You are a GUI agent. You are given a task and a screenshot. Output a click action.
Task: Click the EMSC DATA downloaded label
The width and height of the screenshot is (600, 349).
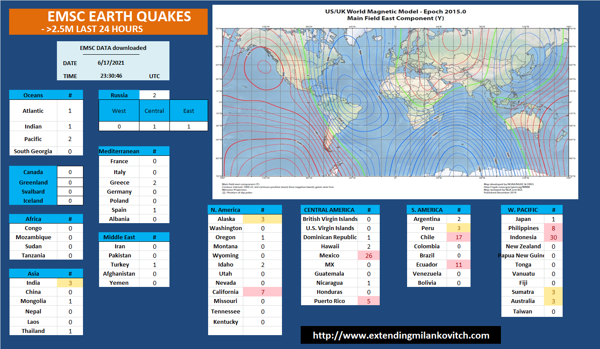point(113,48)
